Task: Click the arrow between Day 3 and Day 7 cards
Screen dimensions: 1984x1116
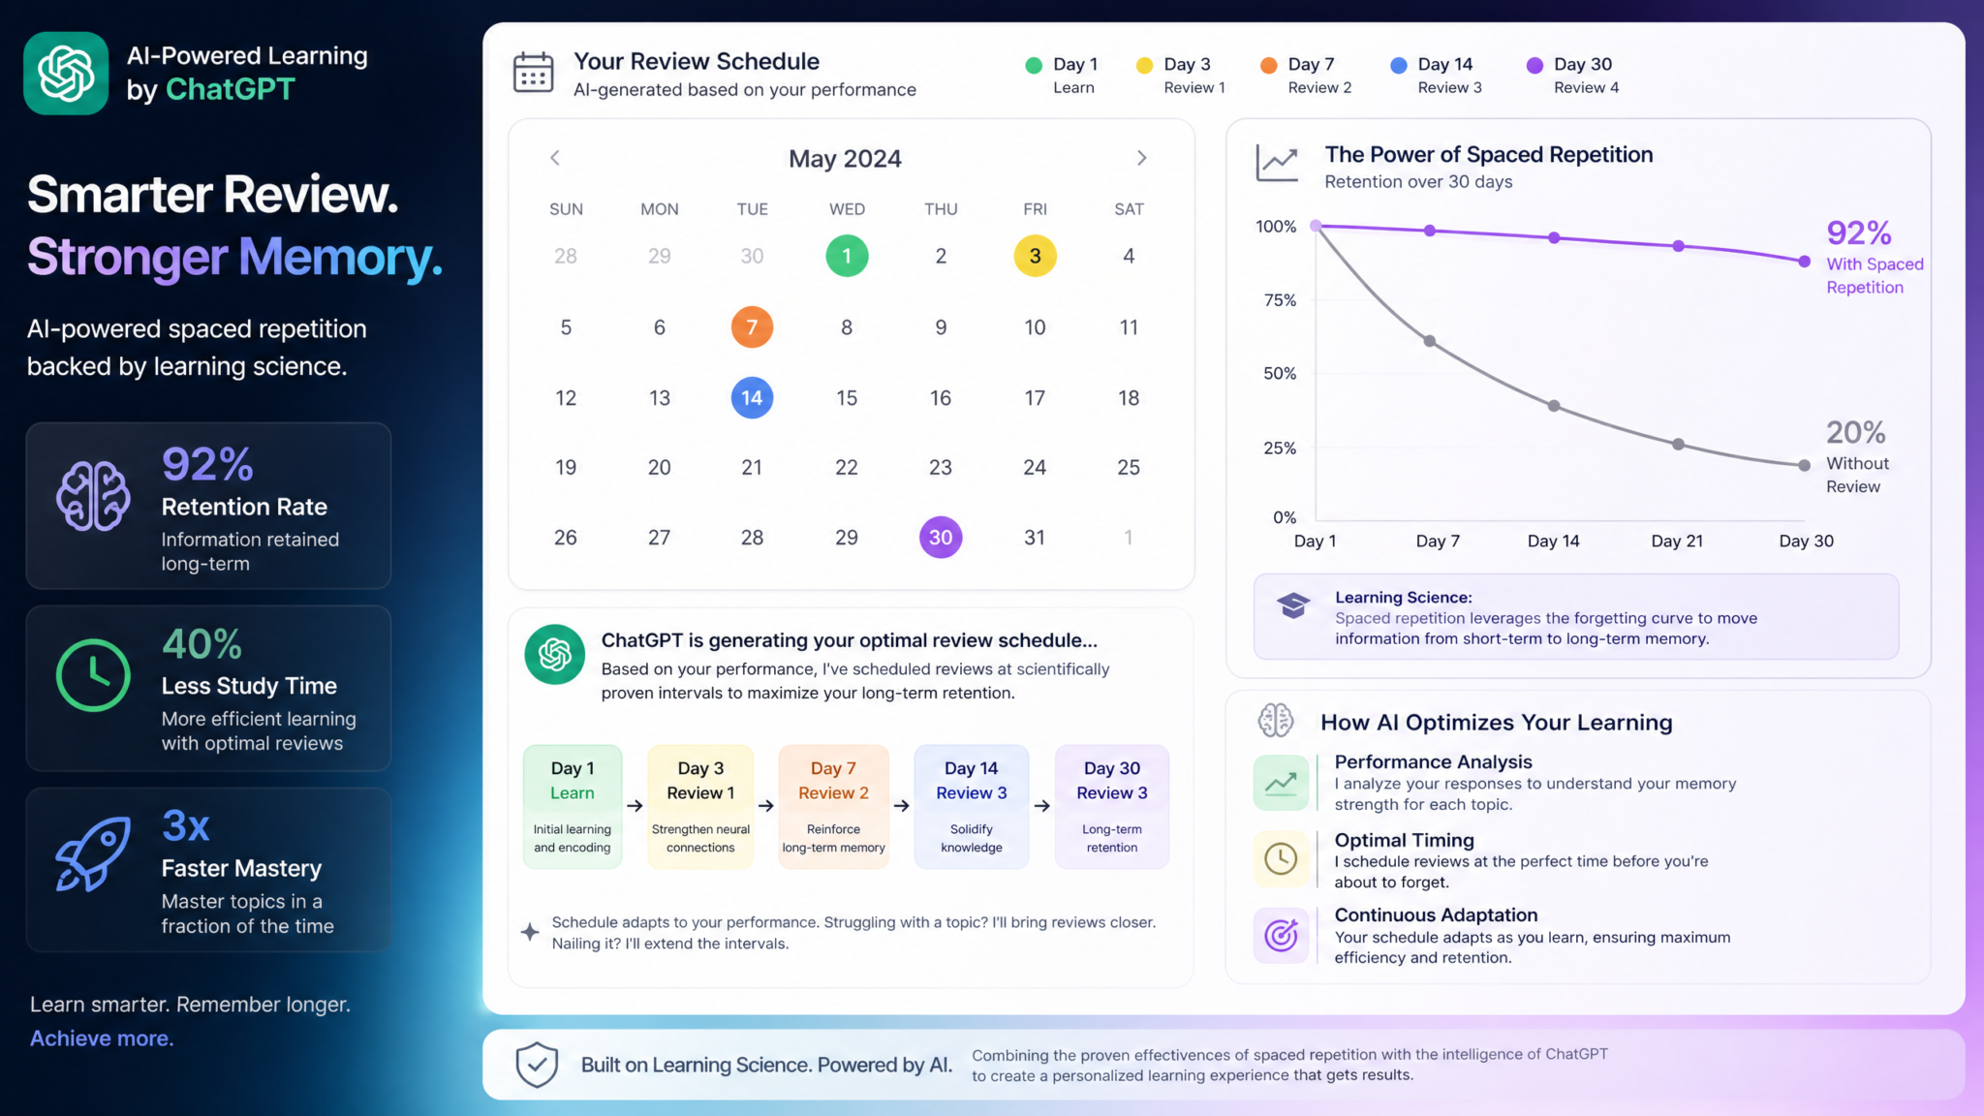Action: tap(766, 806)
